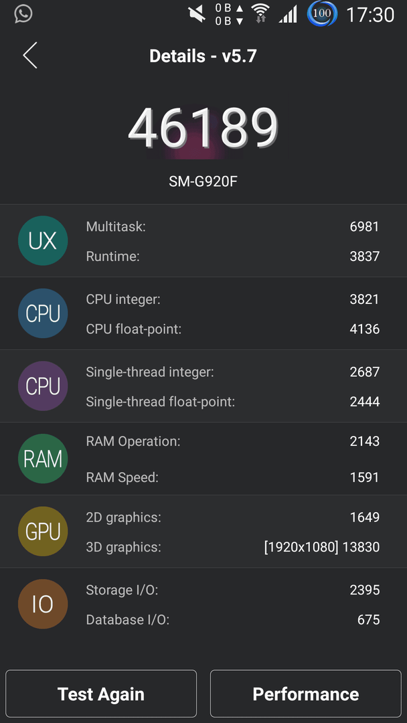This screenshot has width=407, height=723.
Task: Select the 3D graphics score row
Action: pos(233,547)
